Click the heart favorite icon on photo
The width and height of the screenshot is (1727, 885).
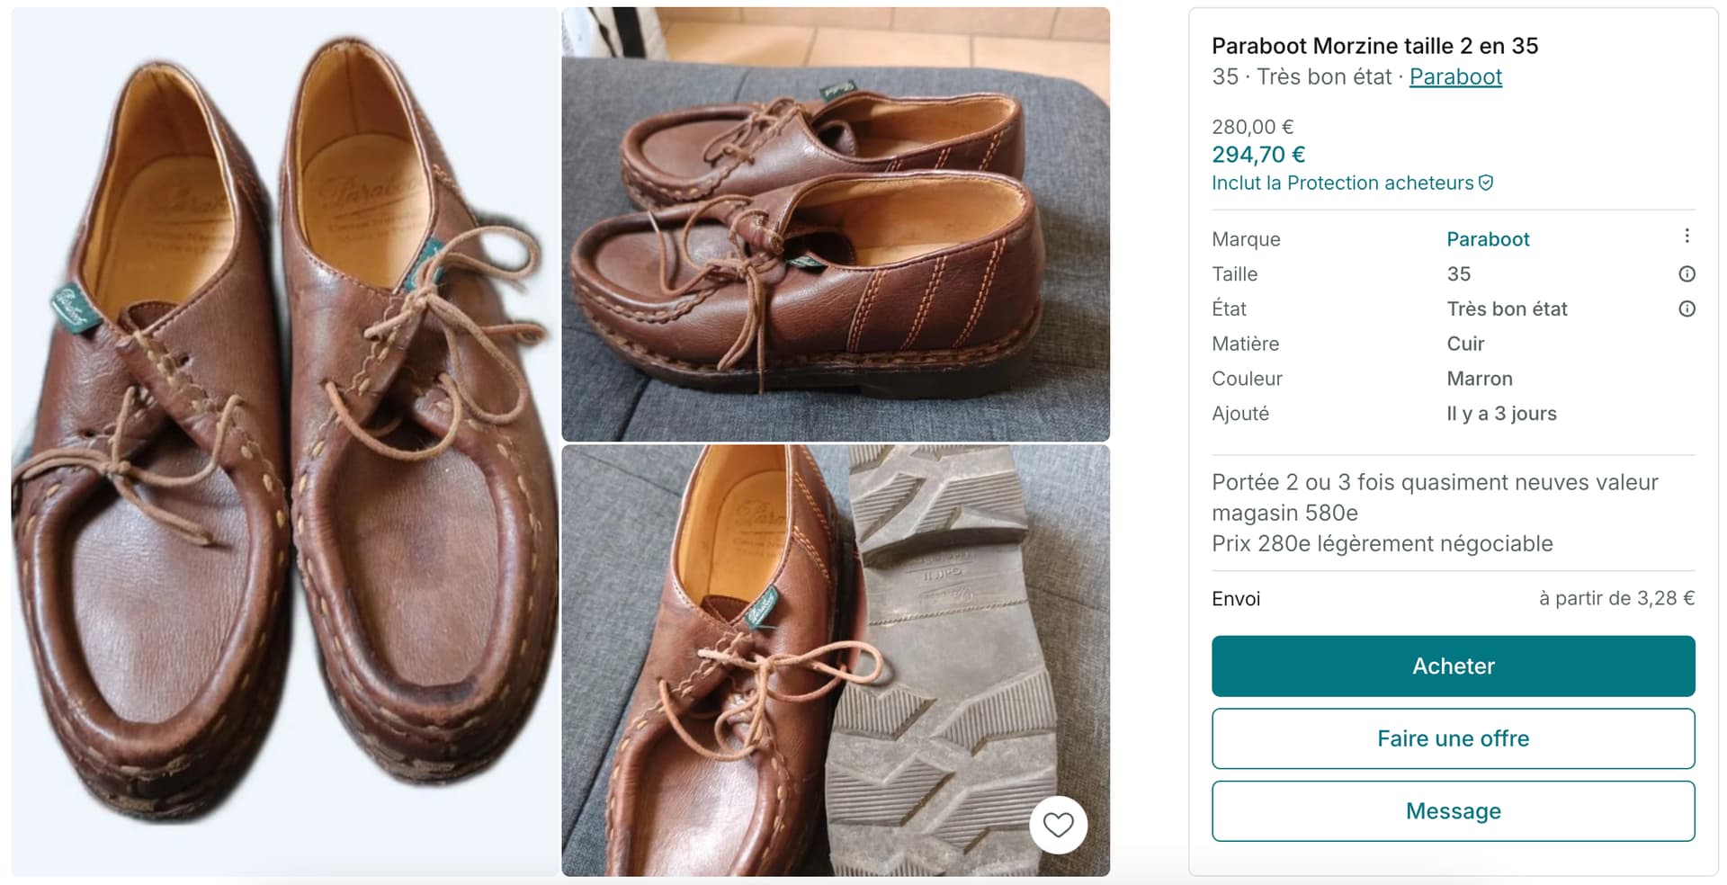(1058, 824)
